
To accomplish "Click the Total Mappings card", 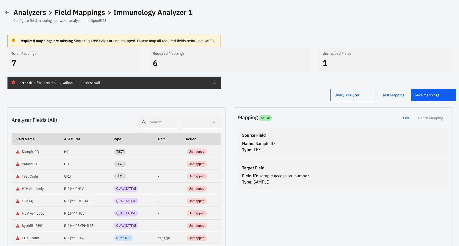I will pyautogui.click(x=74, y=60).
